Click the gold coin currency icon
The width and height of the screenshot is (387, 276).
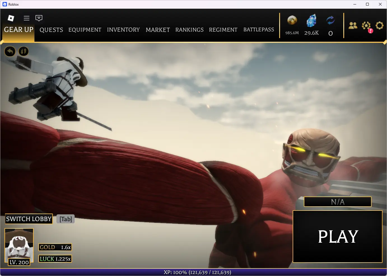[292, 20]
